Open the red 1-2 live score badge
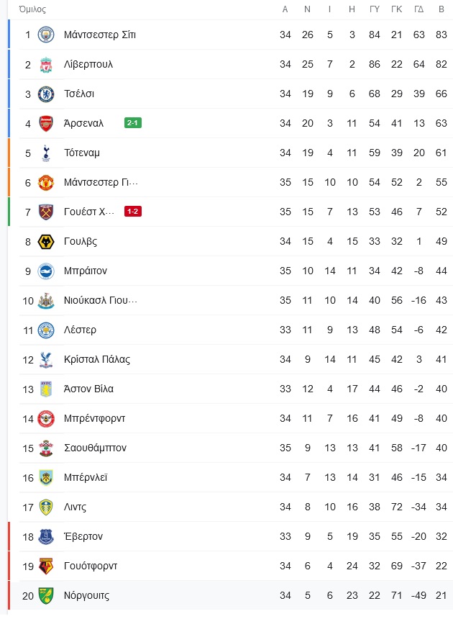The width and height of the screenshot is (453, 619). [133, 211]
